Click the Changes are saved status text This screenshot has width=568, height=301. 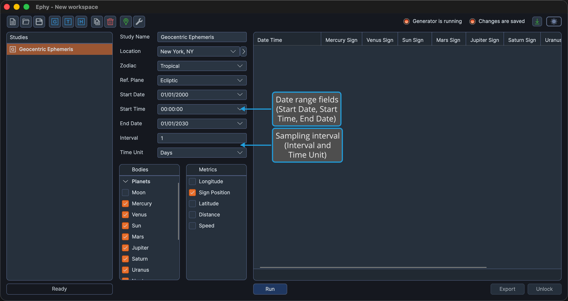pyautogui.click(x=502, y=21)
